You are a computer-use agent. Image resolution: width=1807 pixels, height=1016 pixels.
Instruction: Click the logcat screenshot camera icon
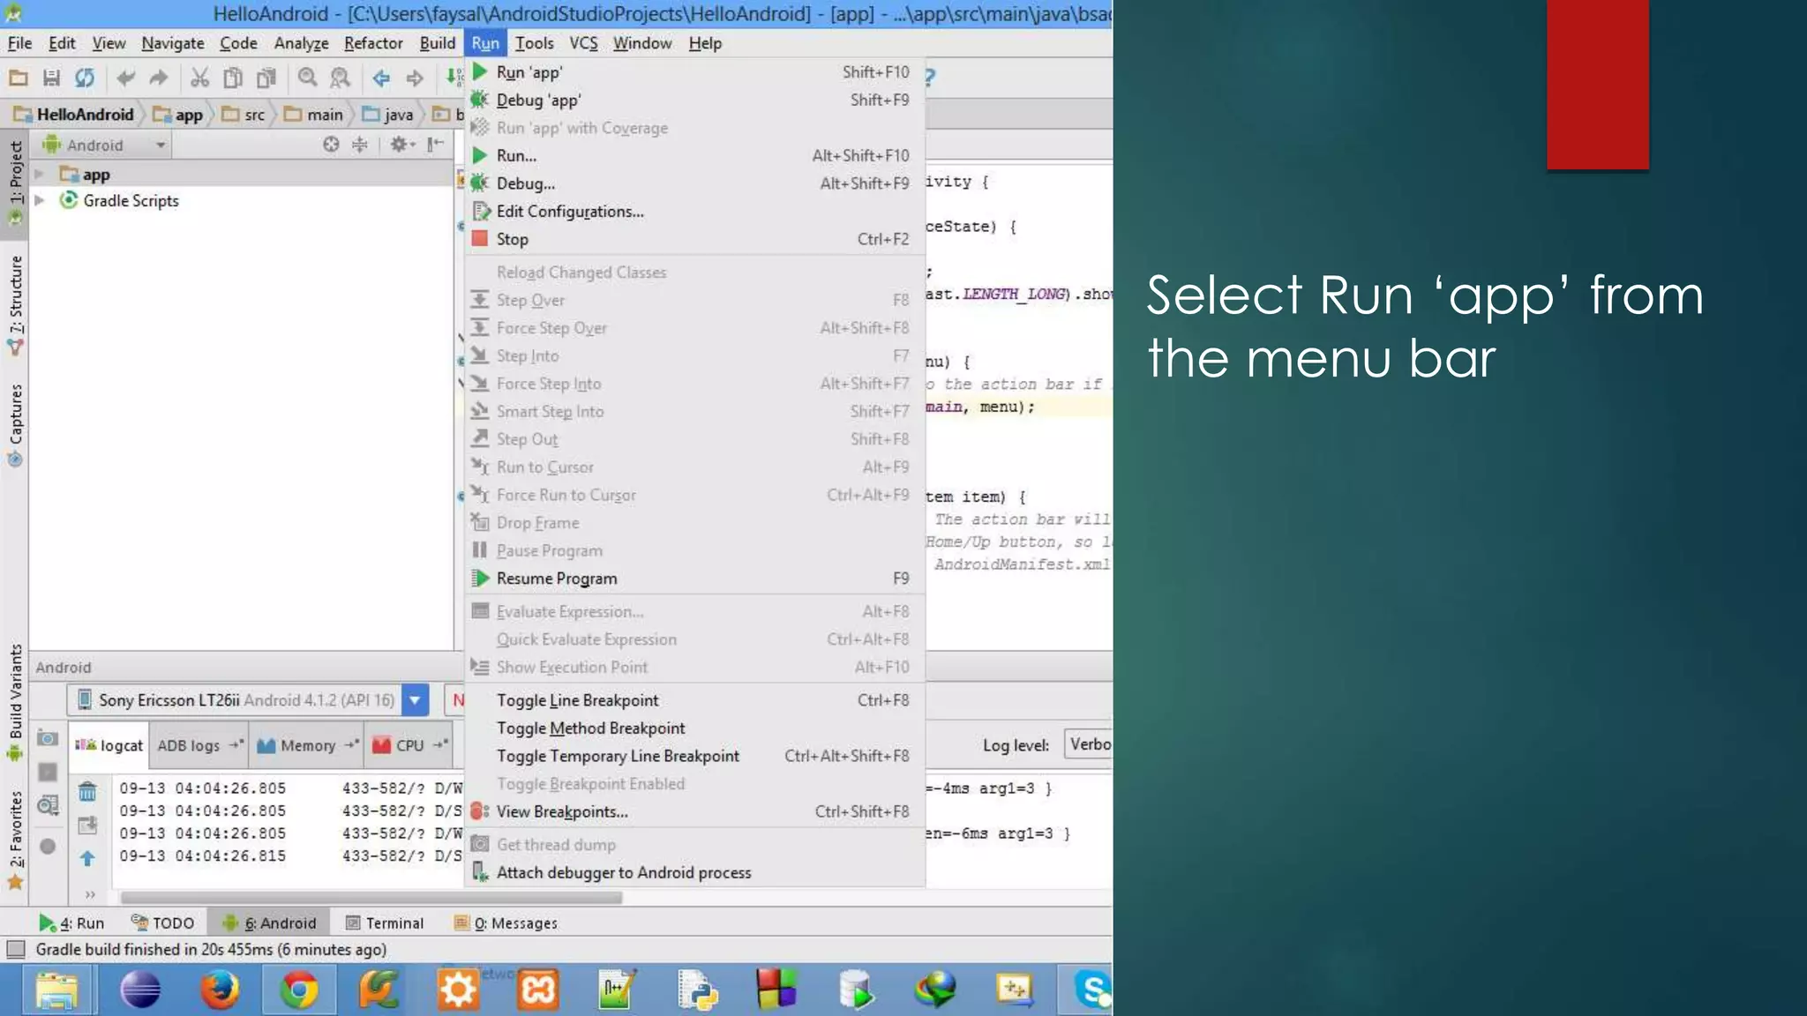point(48,738)
